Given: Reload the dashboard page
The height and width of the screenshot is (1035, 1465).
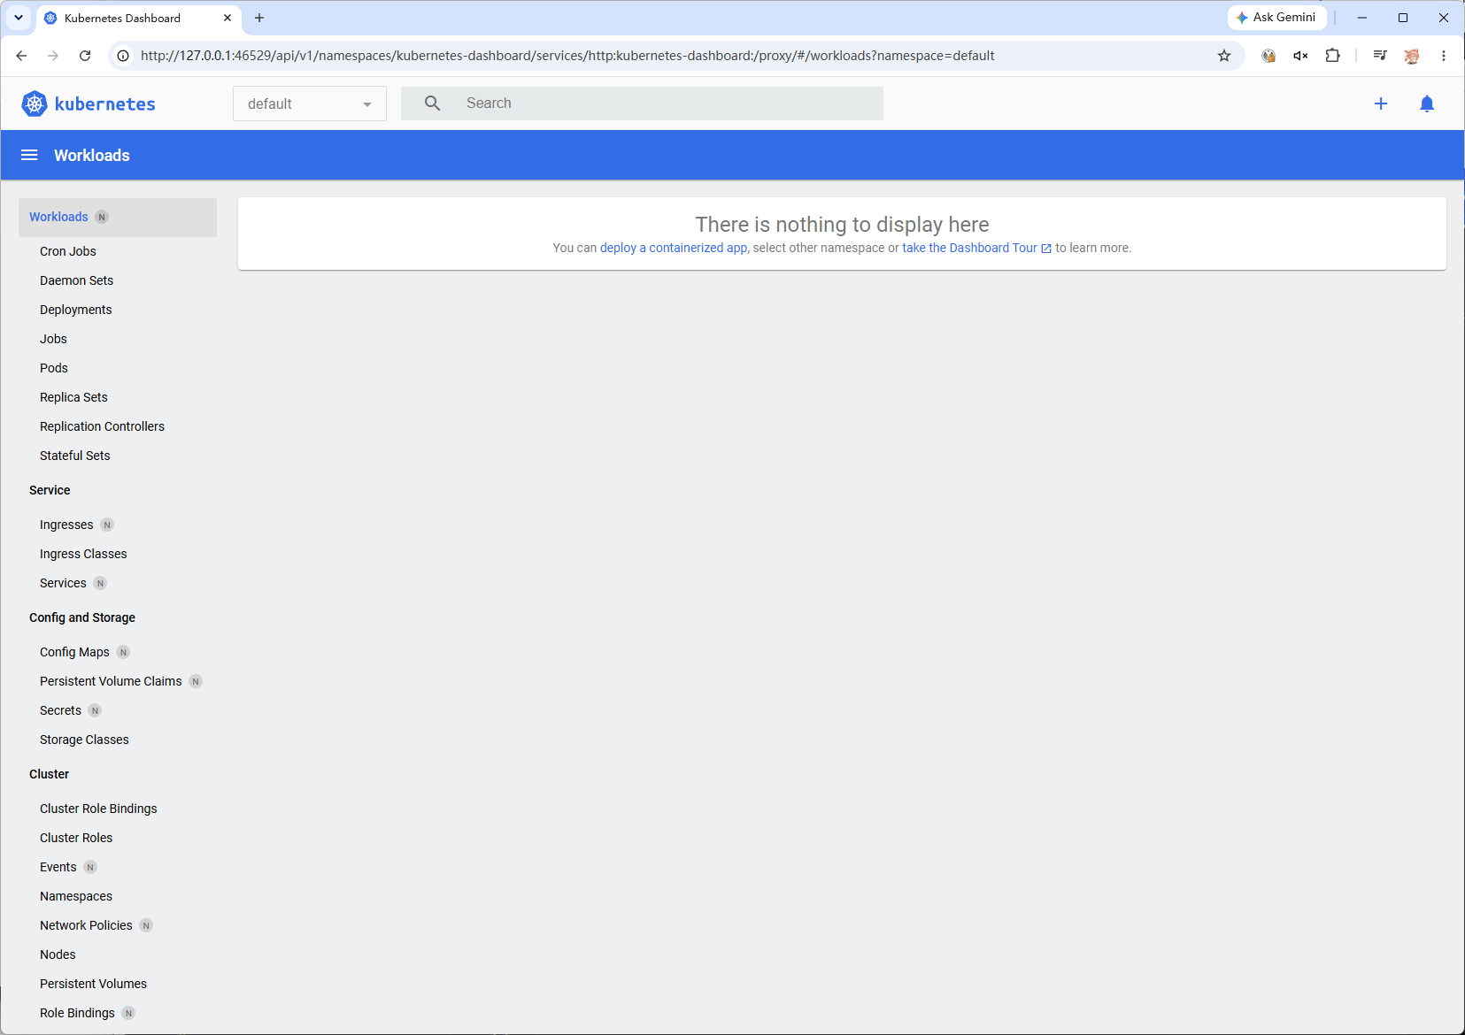Looking at the screenshot, I should pos(85,56).
